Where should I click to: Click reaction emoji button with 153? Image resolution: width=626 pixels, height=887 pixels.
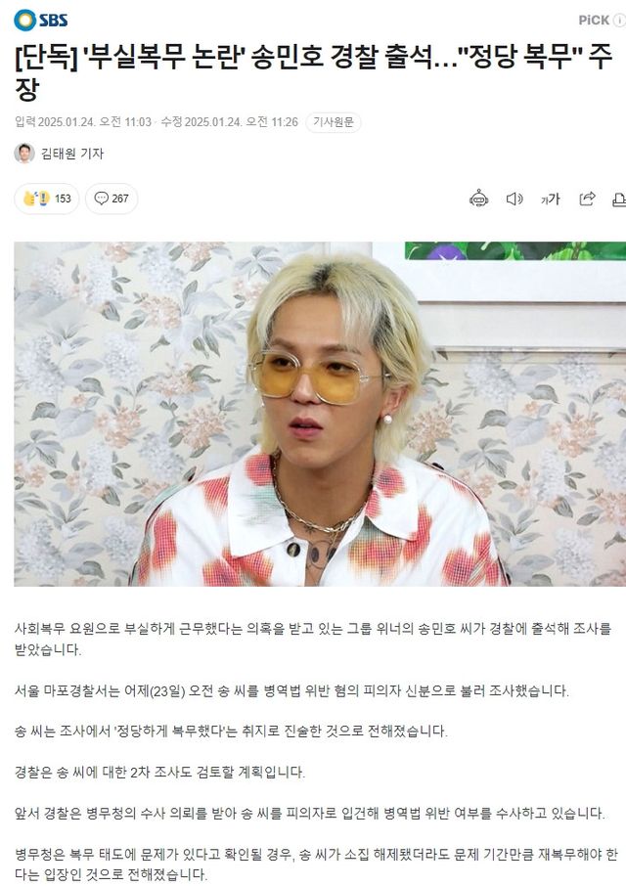point(47,199)
